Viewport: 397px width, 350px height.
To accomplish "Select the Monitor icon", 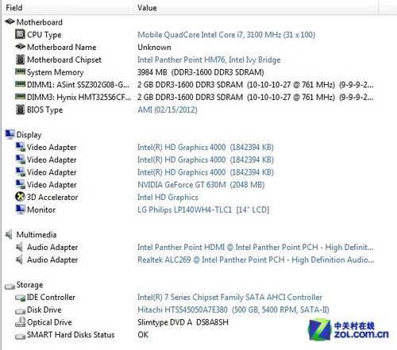I will pos(20,210).
